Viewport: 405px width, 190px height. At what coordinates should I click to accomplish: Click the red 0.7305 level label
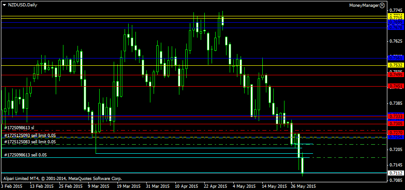point(395,124)
